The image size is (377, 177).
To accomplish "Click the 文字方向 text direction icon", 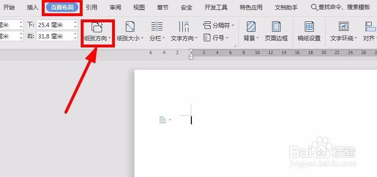I will 184,27.
